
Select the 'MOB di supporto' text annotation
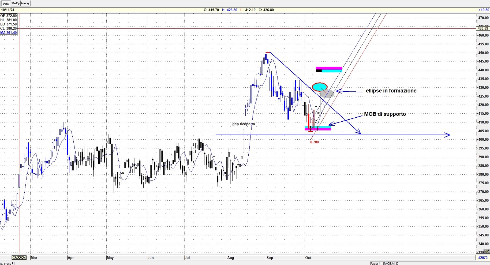[385, 114]
